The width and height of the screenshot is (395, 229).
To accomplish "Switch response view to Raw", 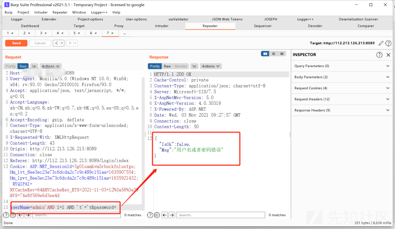I will tap(167, 66).
